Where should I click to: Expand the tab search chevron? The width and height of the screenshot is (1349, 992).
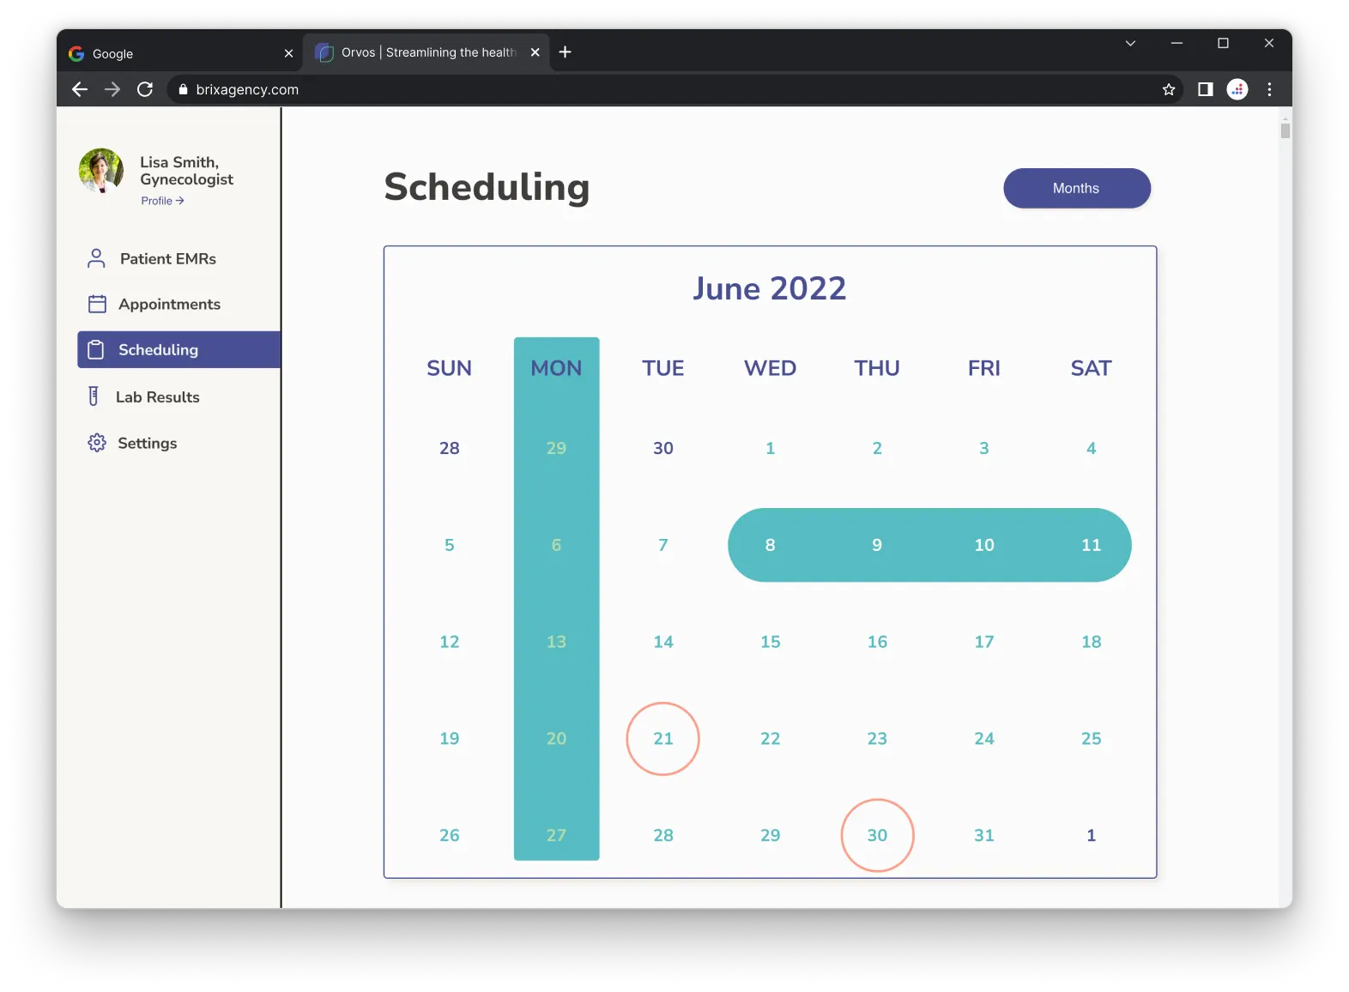click(1130, 43)
